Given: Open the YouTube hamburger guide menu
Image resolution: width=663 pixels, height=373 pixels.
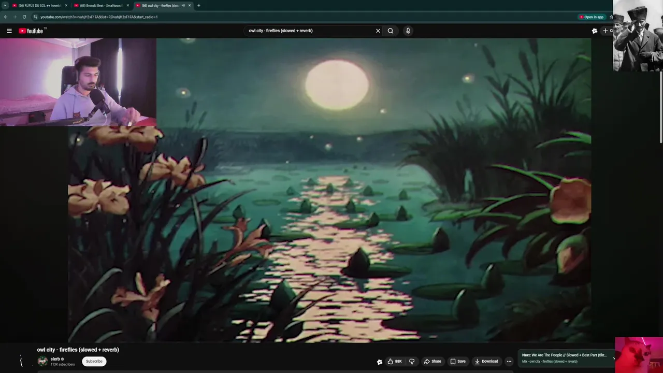Looking at the screenshot, I should pyautogui.click(x=9, y=31).
